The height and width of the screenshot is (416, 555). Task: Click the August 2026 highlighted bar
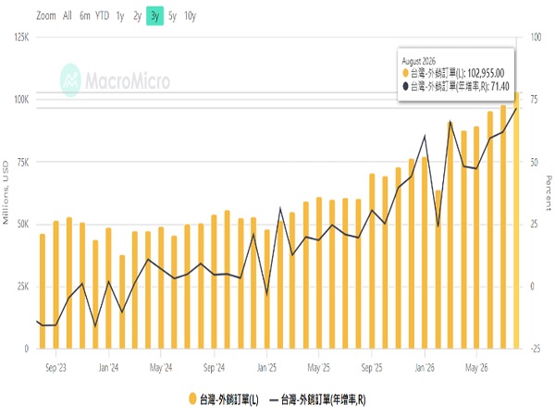coord(516,220)
